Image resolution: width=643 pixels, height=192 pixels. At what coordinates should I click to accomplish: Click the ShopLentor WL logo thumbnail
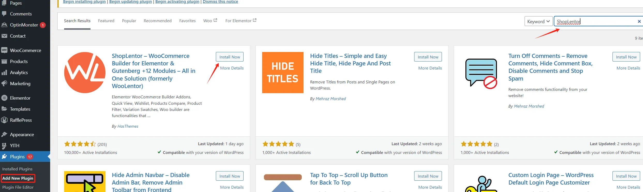(85, 73)
